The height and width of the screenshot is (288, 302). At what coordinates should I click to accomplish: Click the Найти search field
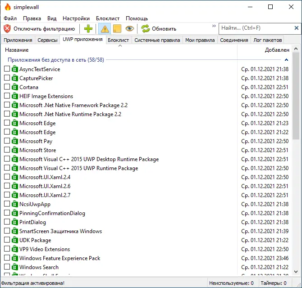(x=257, y=28)
